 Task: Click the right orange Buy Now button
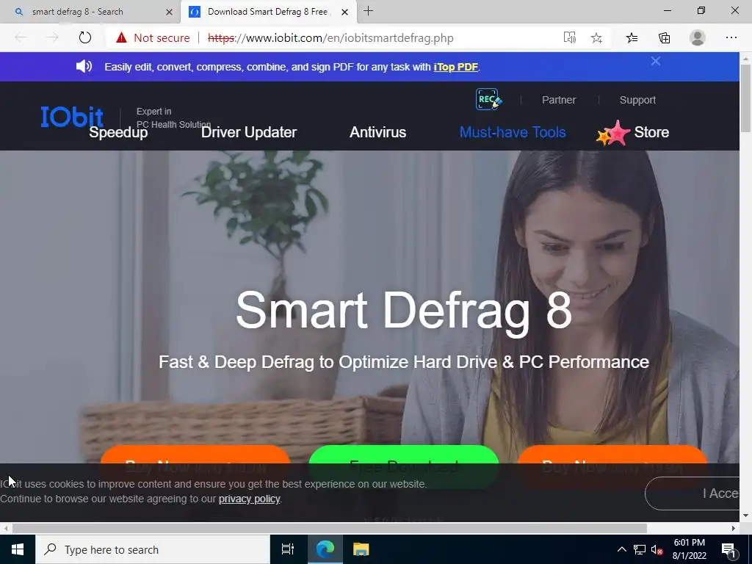(612, 466)
